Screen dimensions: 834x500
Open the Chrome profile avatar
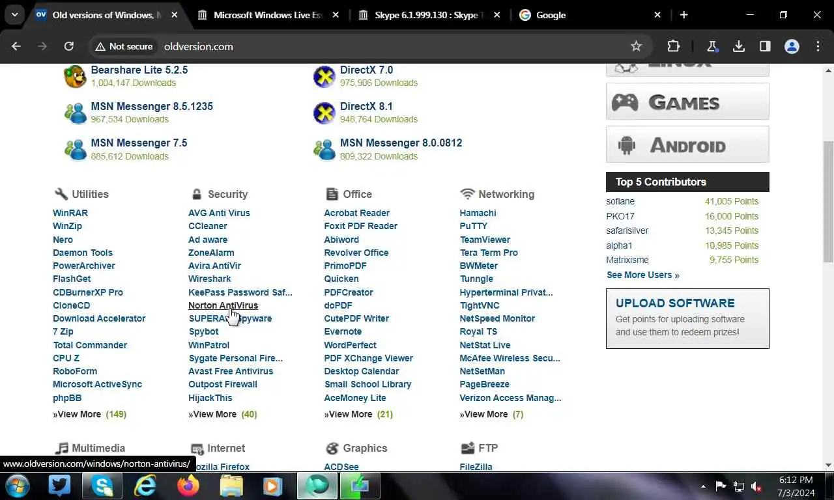click(x=792, y=46)
